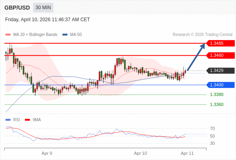Click the MA 20 + Bollinger Bands pink swatch

click(x=8, y=35)
